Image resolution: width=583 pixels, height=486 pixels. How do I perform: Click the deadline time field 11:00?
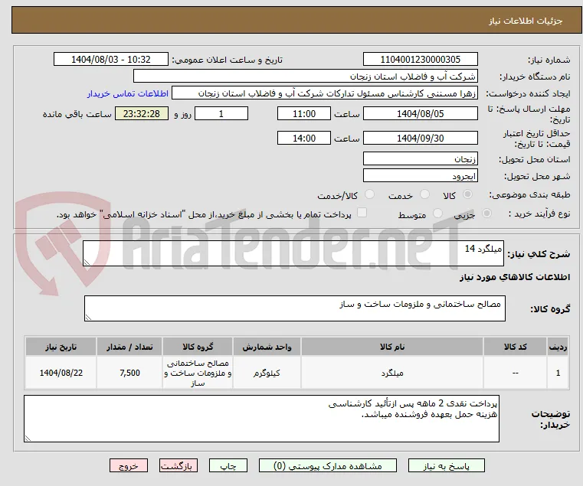coord(304,114)
